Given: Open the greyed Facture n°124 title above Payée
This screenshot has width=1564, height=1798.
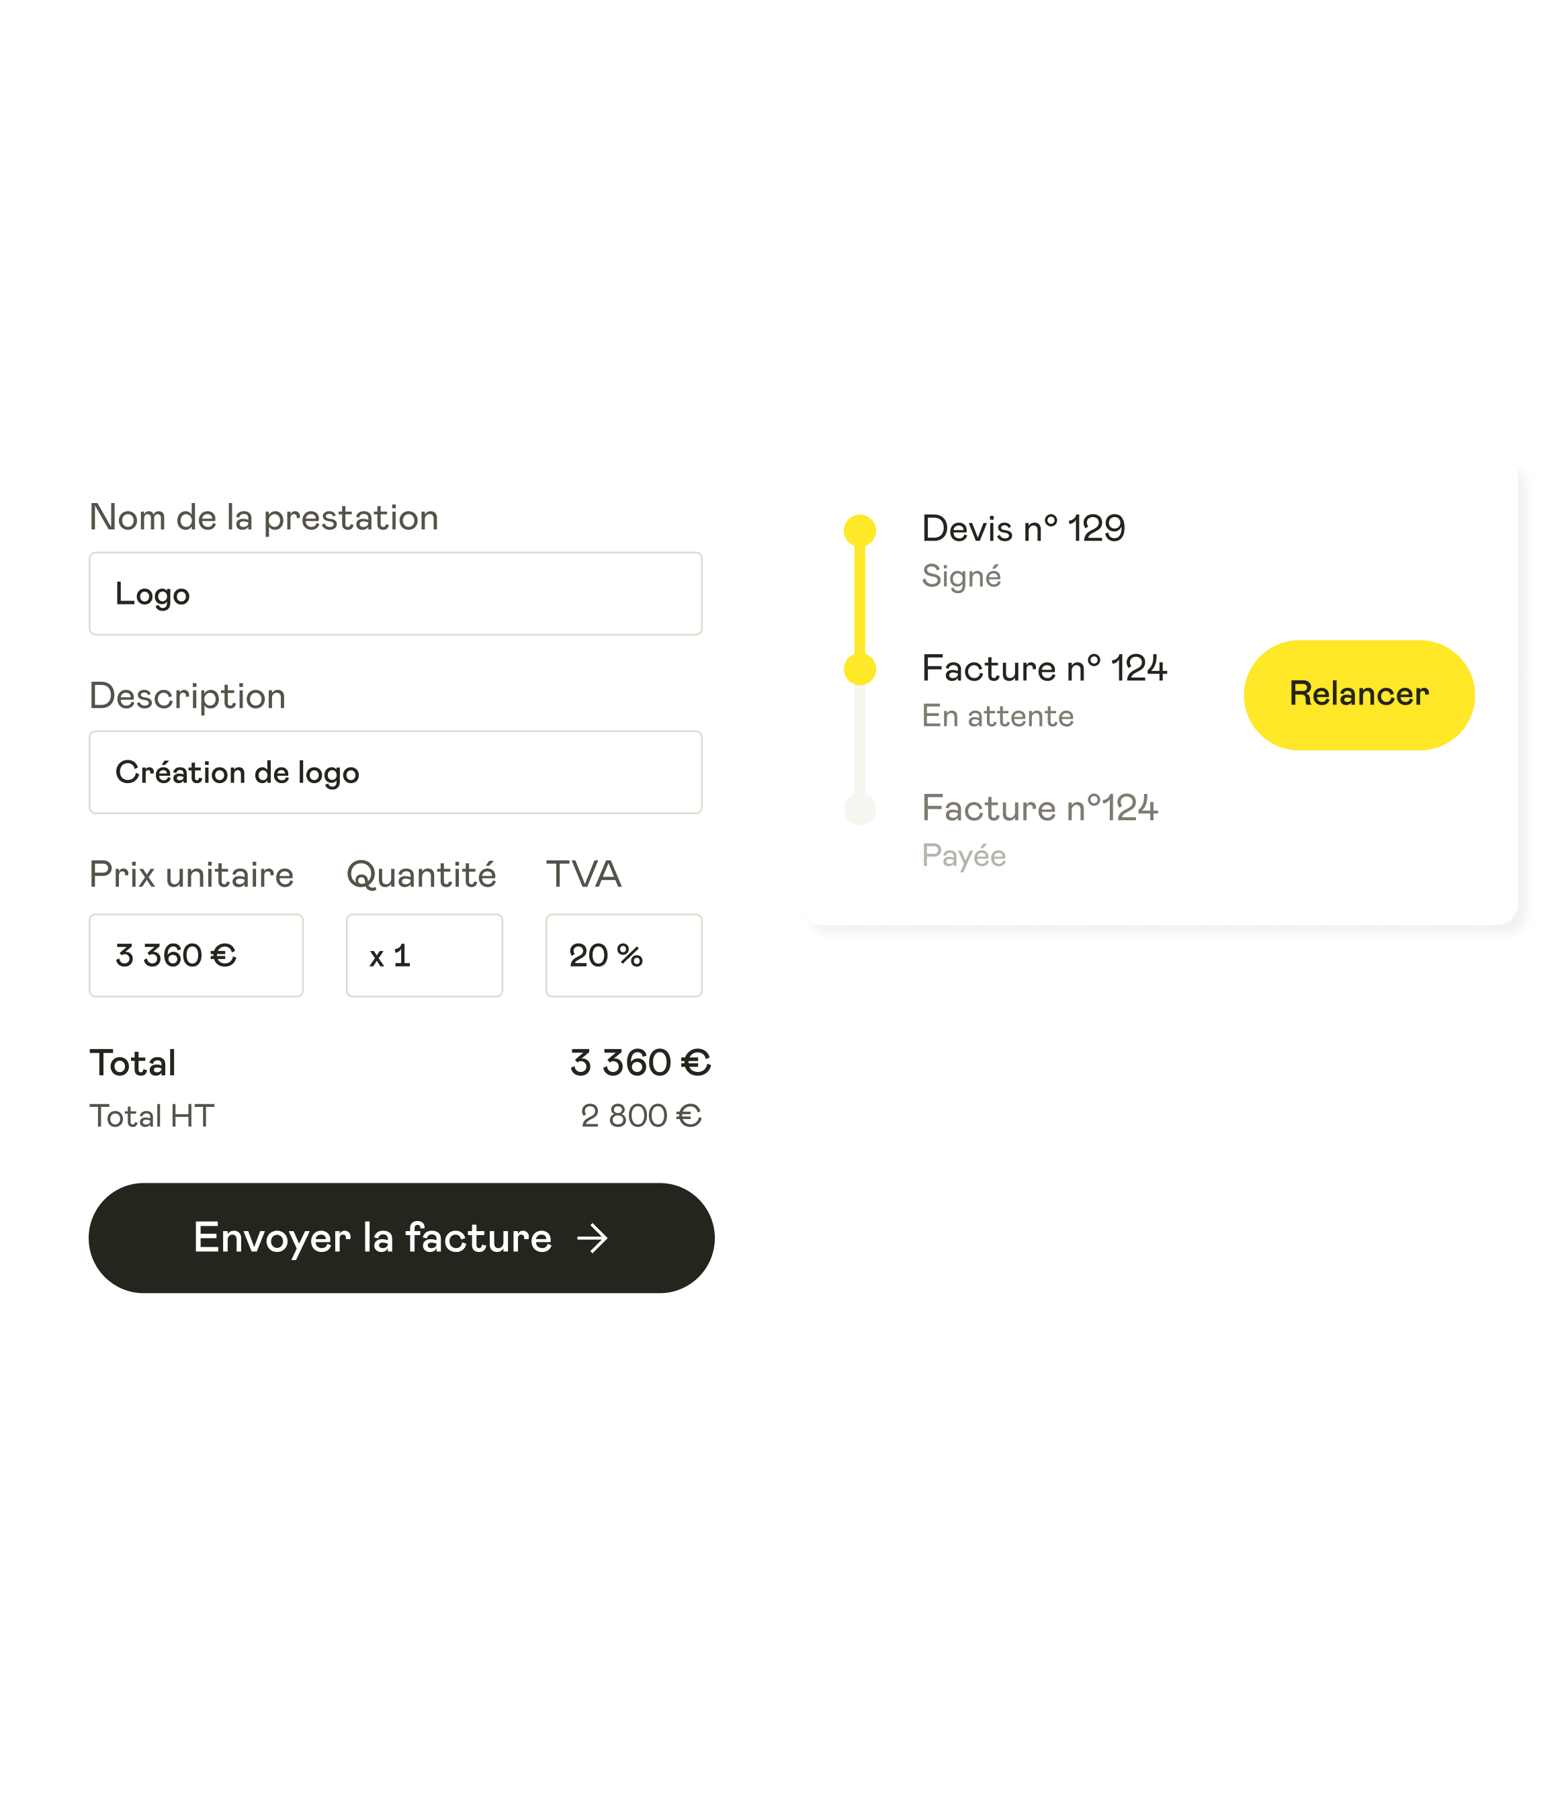Looking at the screenshot, I should 1039,808.
